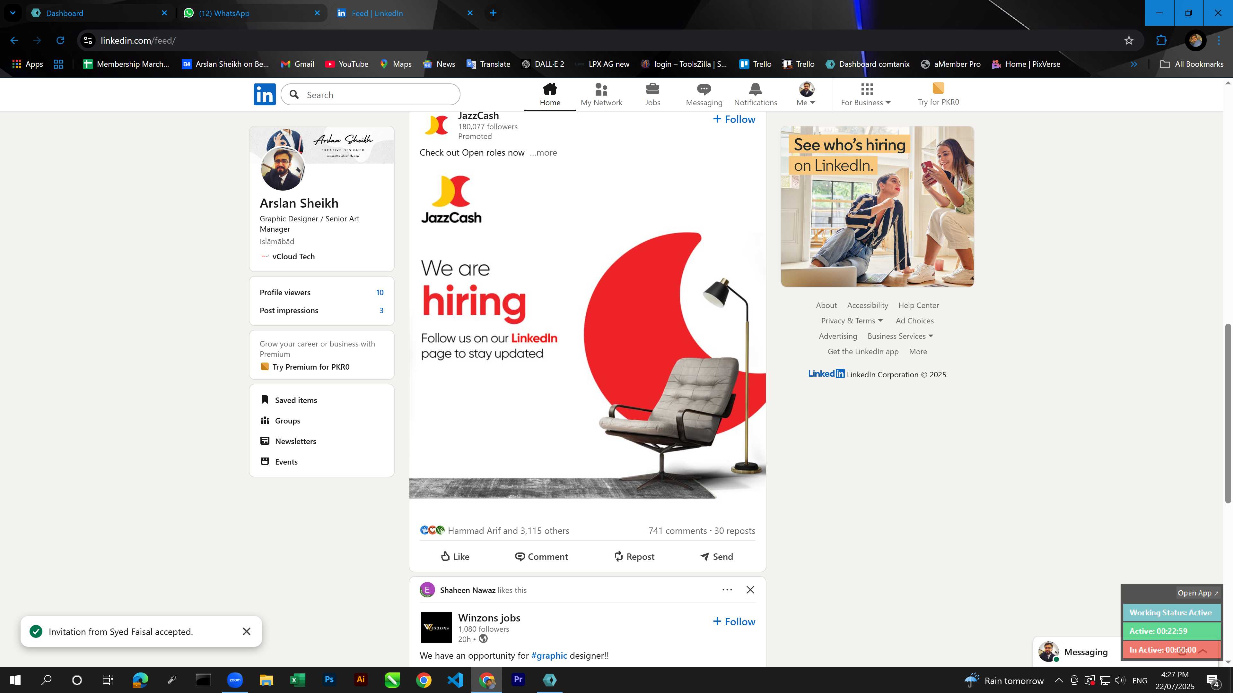Click the LinkedIn search field
Image resolution: width=1233 pixels, height=693 pixels.
point(371,95)
